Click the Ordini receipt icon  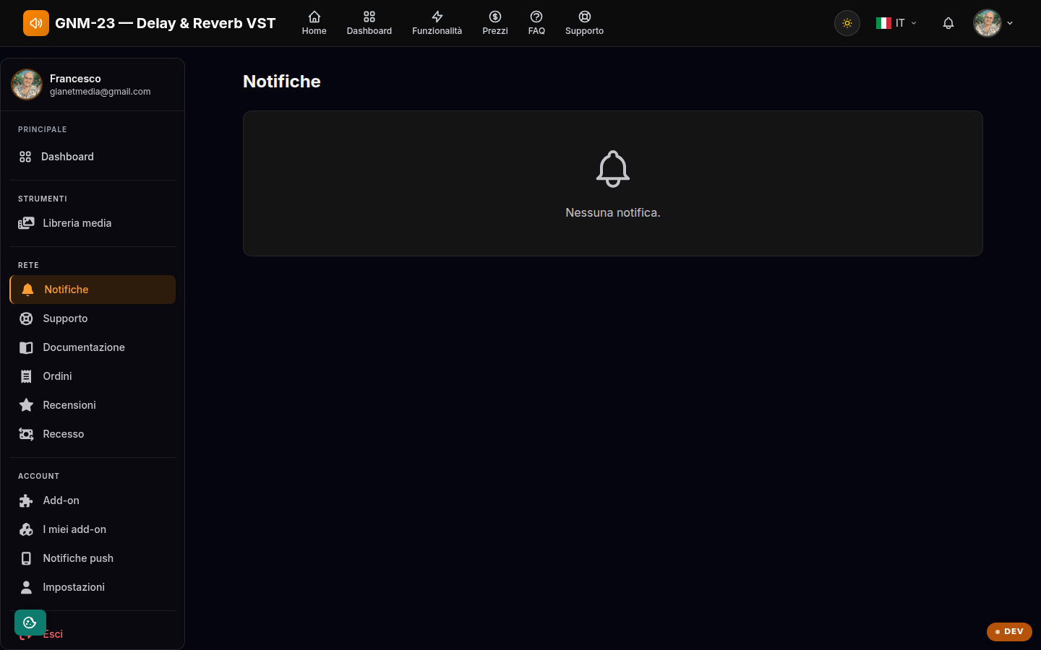tap(26, 376)
